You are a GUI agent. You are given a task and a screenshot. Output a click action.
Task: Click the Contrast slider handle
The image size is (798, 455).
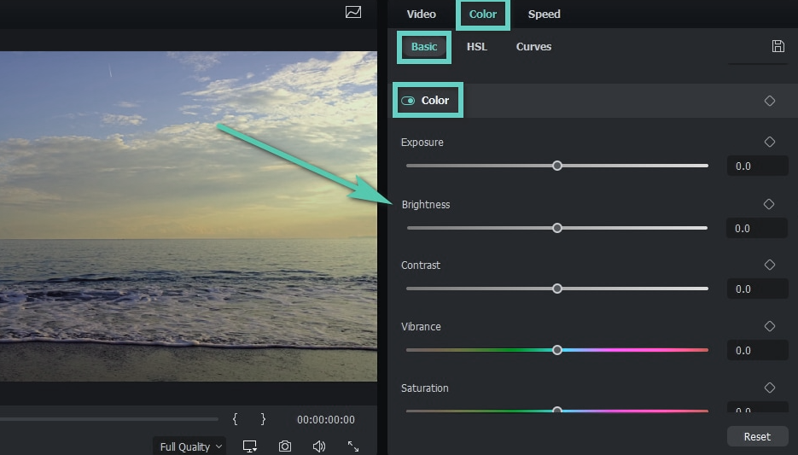click(557, 289)
